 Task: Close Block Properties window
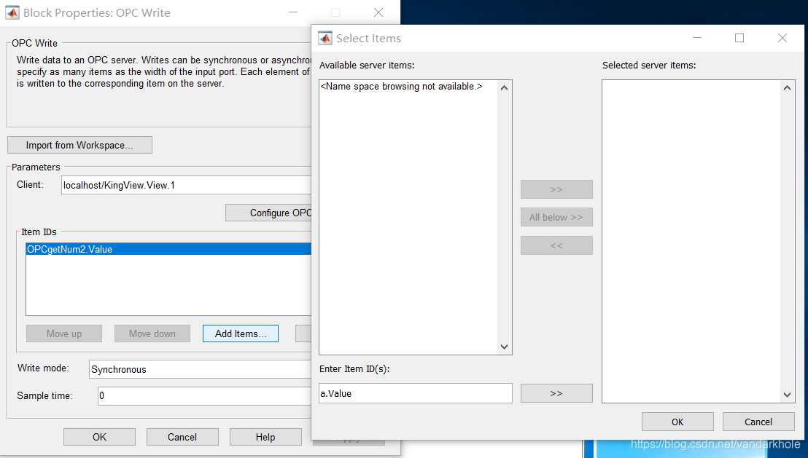(378, 12)
